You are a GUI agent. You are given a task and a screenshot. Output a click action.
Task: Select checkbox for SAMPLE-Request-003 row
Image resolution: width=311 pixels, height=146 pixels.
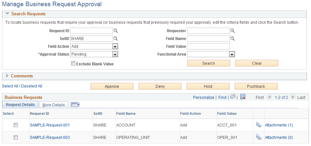16,137
